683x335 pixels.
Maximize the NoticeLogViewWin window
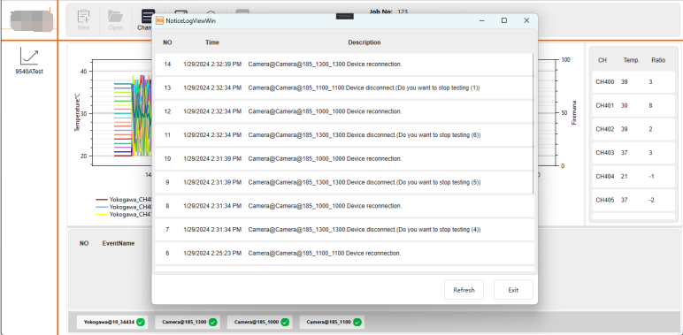[x=504, y=20]
